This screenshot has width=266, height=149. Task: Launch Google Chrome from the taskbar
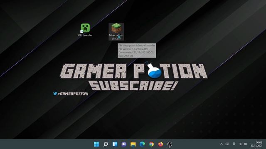[151, 144]
